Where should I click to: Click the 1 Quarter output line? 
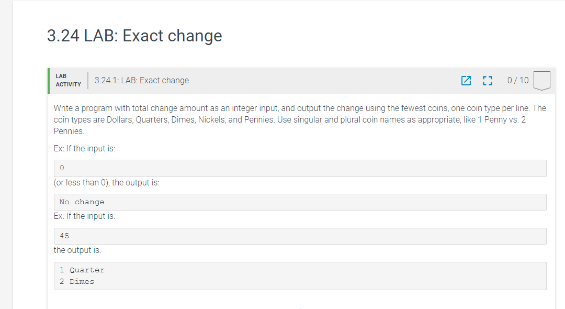[x=82, y=270]
